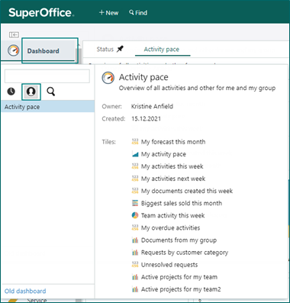Click the New button
Screen dimensions: 290x303
pos(108,13)
